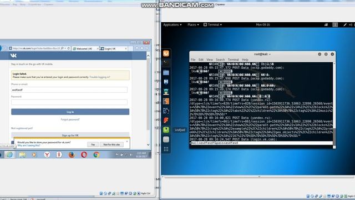
Task: Click Why am I seeing this link
Action: click(x=29, y=146)
